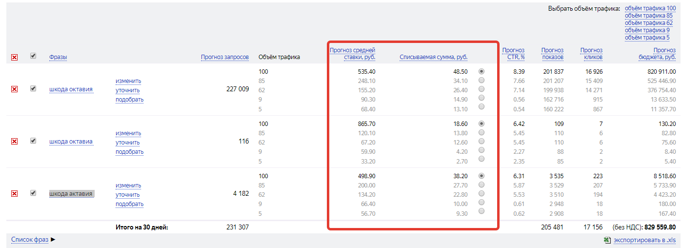Open the шкода октавия phrase link
Image resolution: width=683 pixels, height=248 pixels.
pyautogui.click(x=71, y=89)
